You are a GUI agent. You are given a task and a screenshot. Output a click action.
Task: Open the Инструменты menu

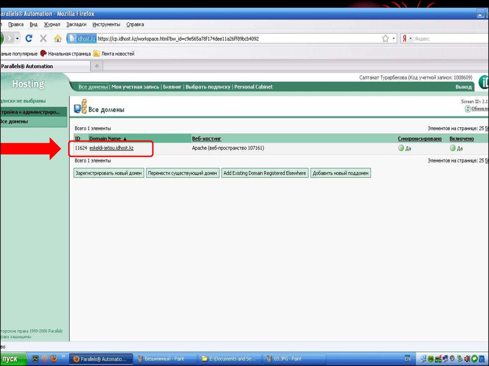point(106,24)
